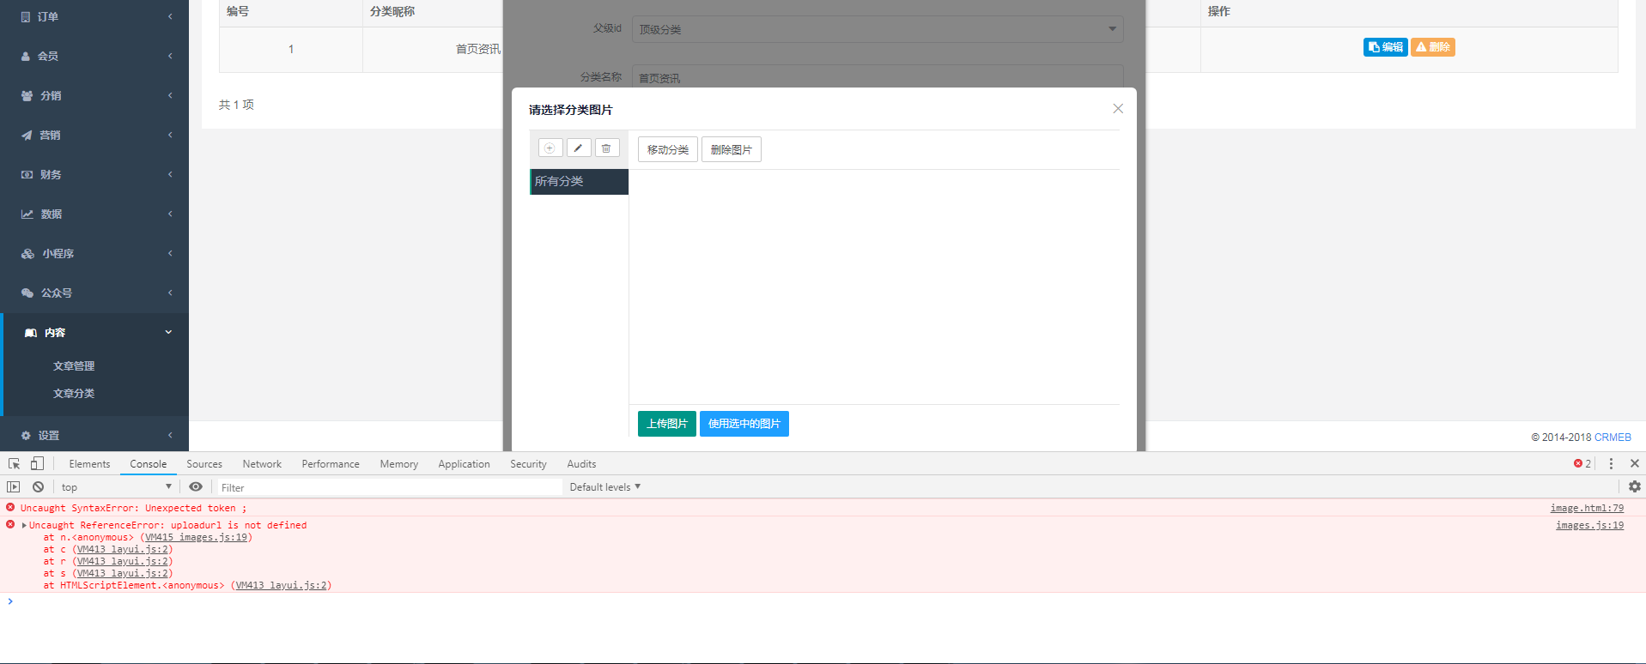Click the 分类名称 input field
This screenshot has width=1646, height=664.
(878, 76)
